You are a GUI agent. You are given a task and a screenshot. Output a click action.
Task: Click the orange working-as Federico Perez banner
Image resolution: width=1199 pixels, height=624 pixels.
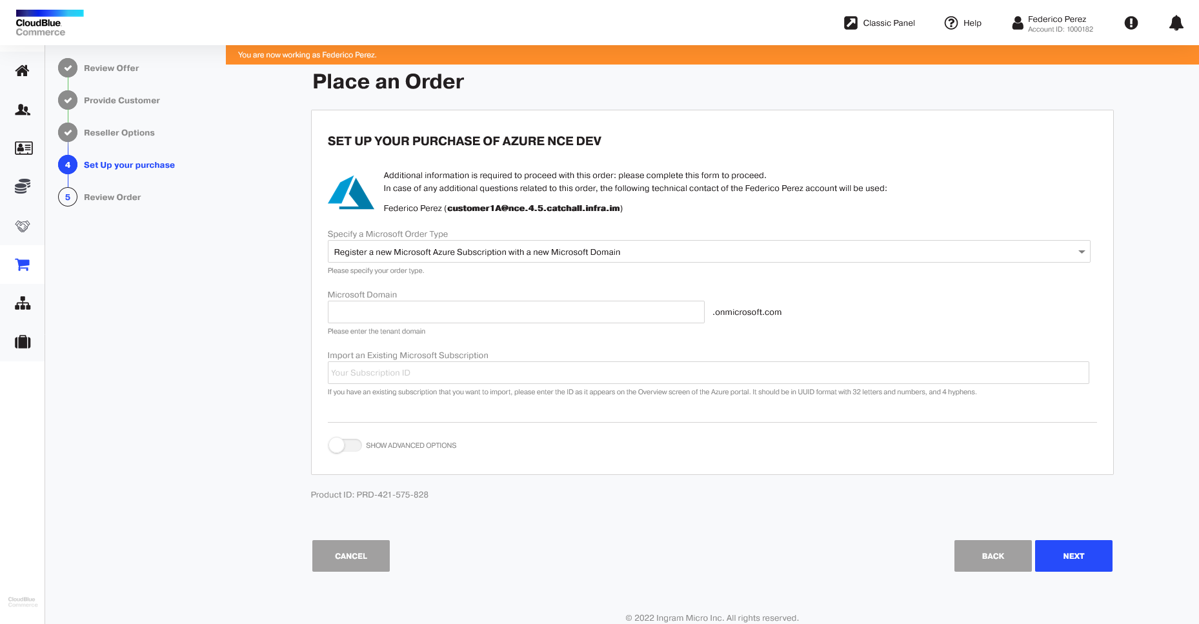pos(712,55)
